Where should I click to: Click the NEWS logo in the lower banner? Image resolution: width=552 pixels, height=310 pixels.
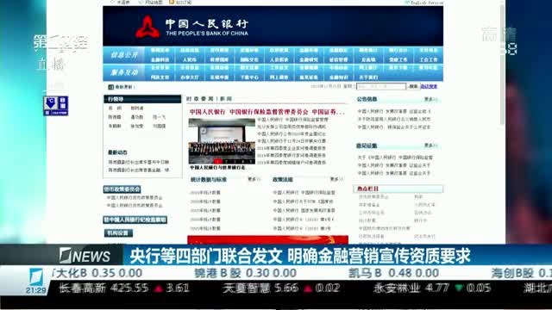point(85,256)
